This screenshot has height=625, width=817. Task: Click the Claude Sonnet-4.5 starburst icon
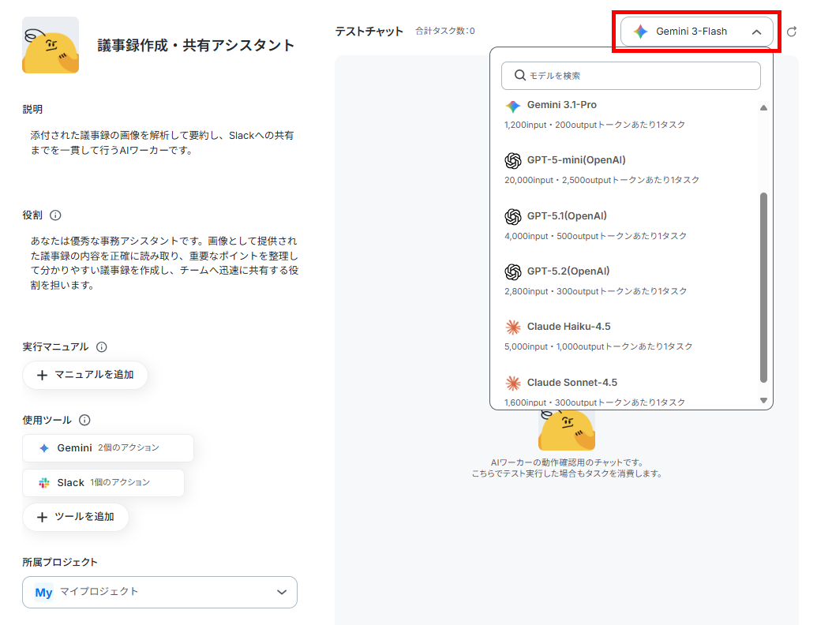click(513, 384)
